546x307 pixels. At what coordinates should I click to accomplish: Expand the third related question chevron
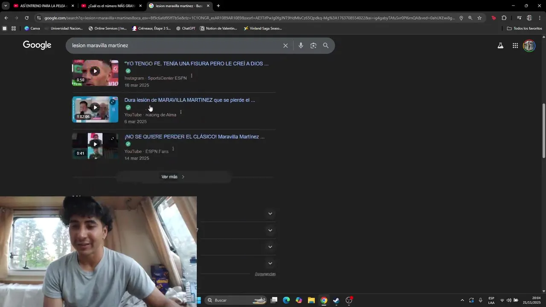[270, 247]
